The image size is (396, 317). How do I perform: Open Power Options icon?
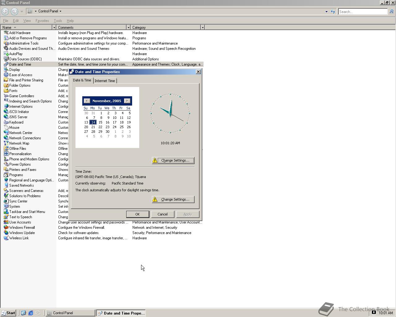pos(6,164)
